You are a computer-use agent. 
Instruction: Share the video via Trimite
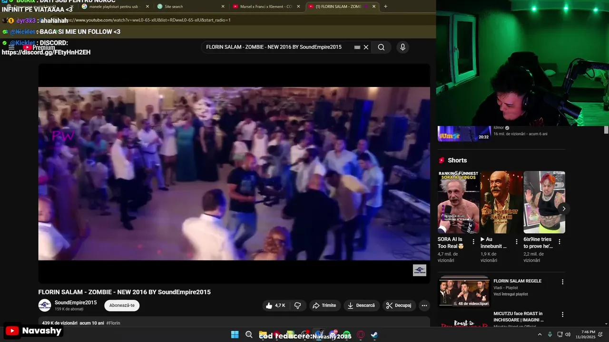tap(324, 305)
